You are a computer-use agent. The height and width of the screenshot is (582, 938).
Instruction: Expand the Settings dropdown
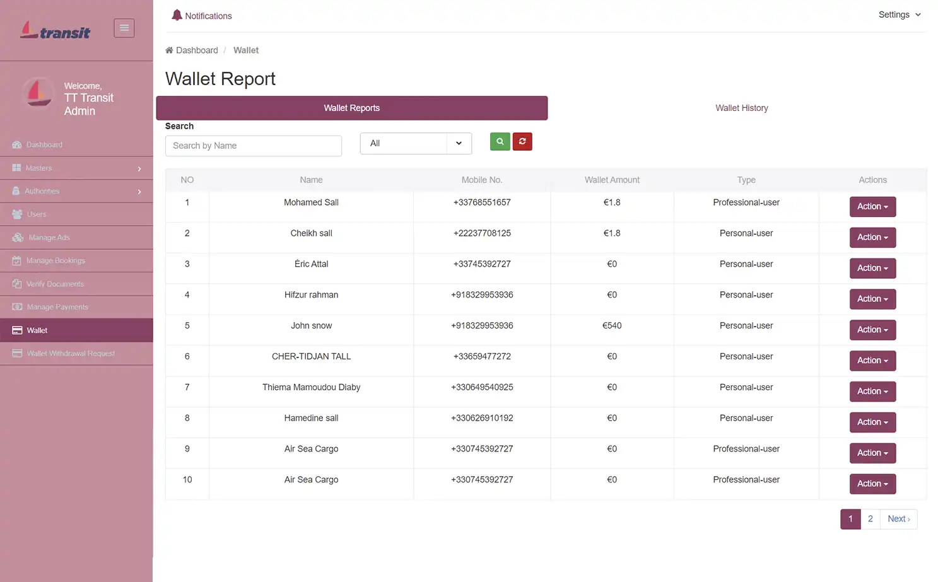(900, 15)
